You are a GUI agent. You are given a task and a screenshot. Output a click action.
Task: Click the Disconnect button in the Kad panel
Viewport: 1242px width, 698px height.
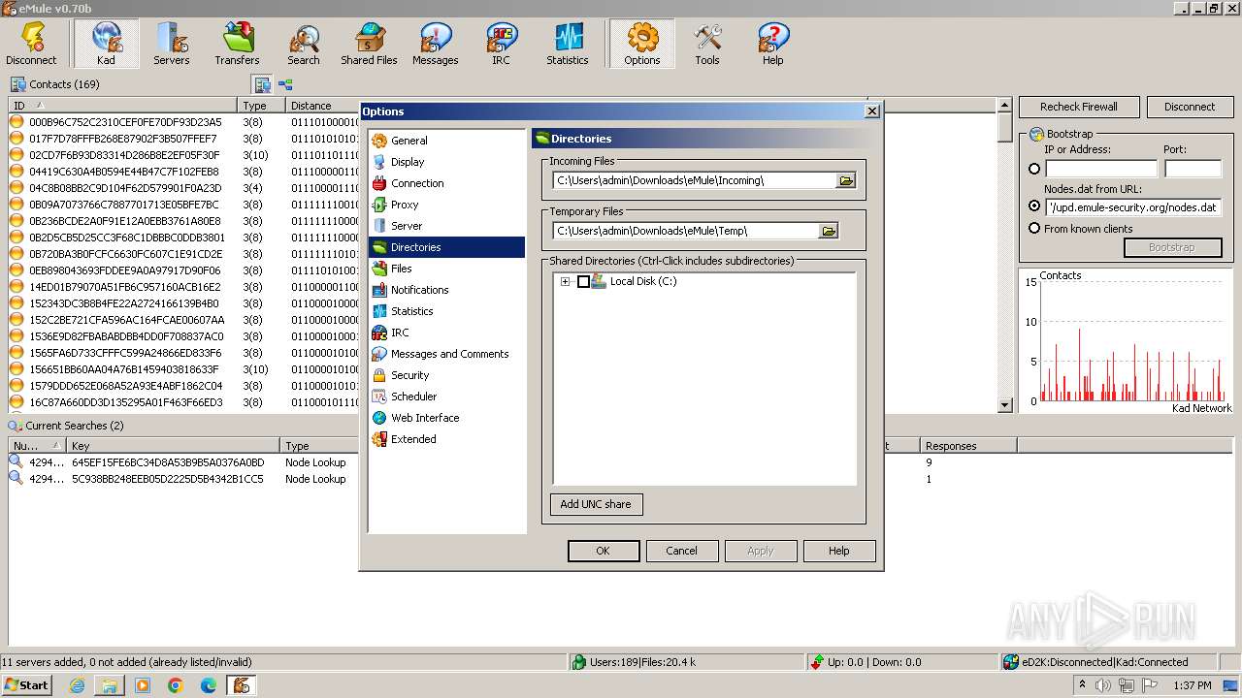(1190, 107)
